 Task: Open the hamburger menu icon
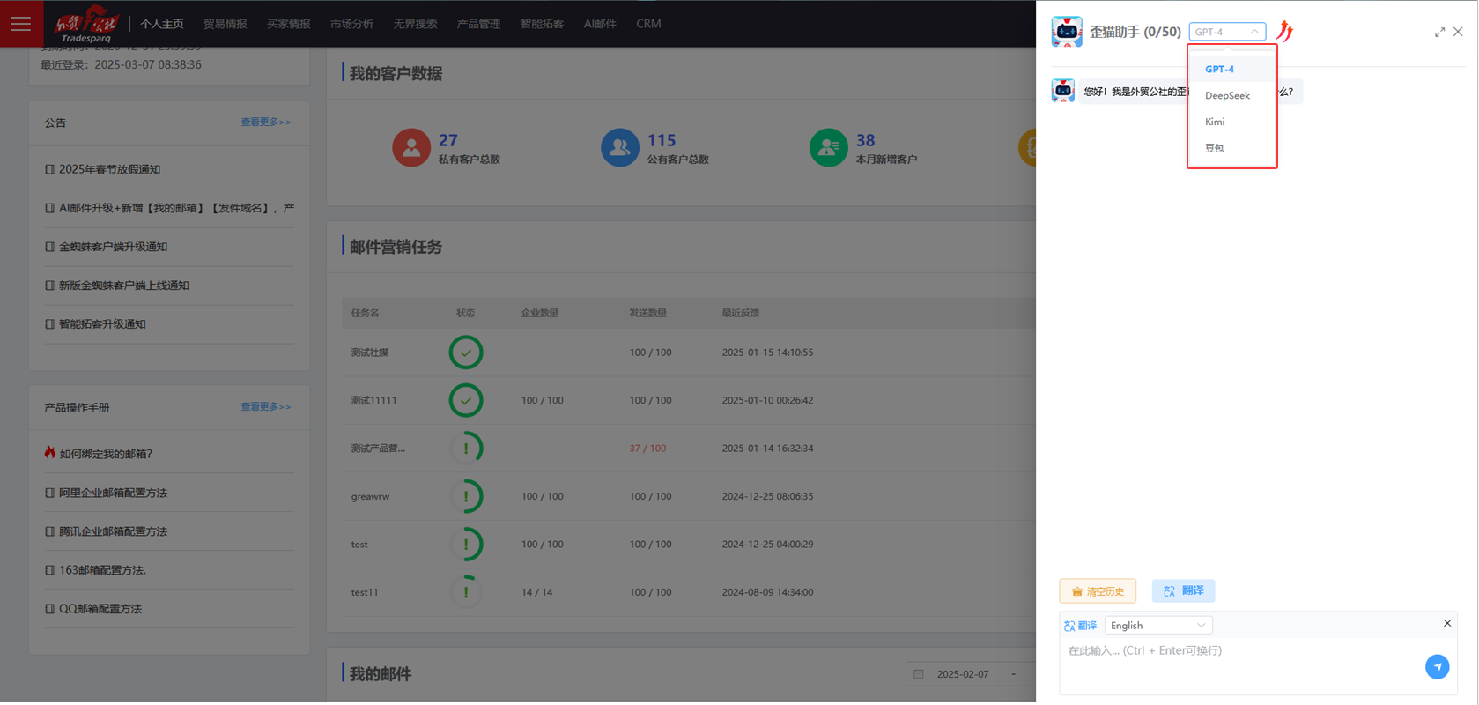pyautogui.click(x=21, y=24)
